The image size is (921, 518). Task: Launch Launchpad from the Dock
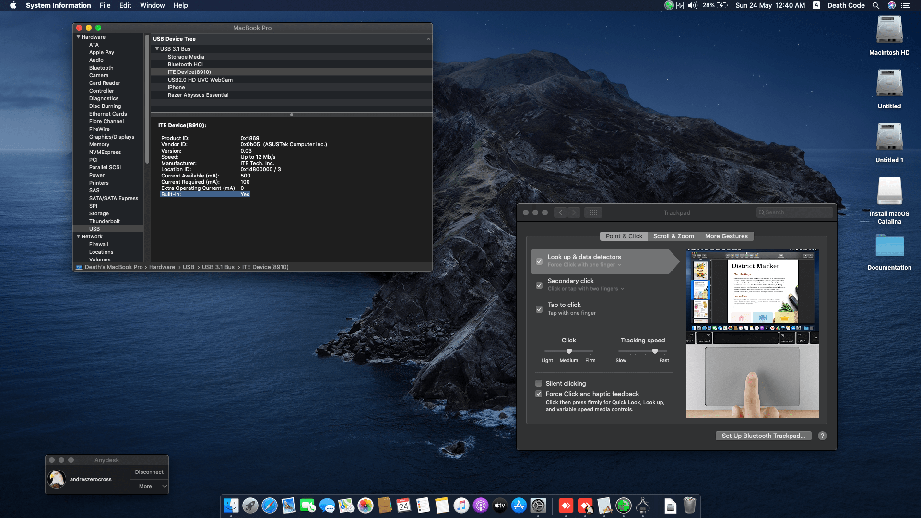pos(250,506)
